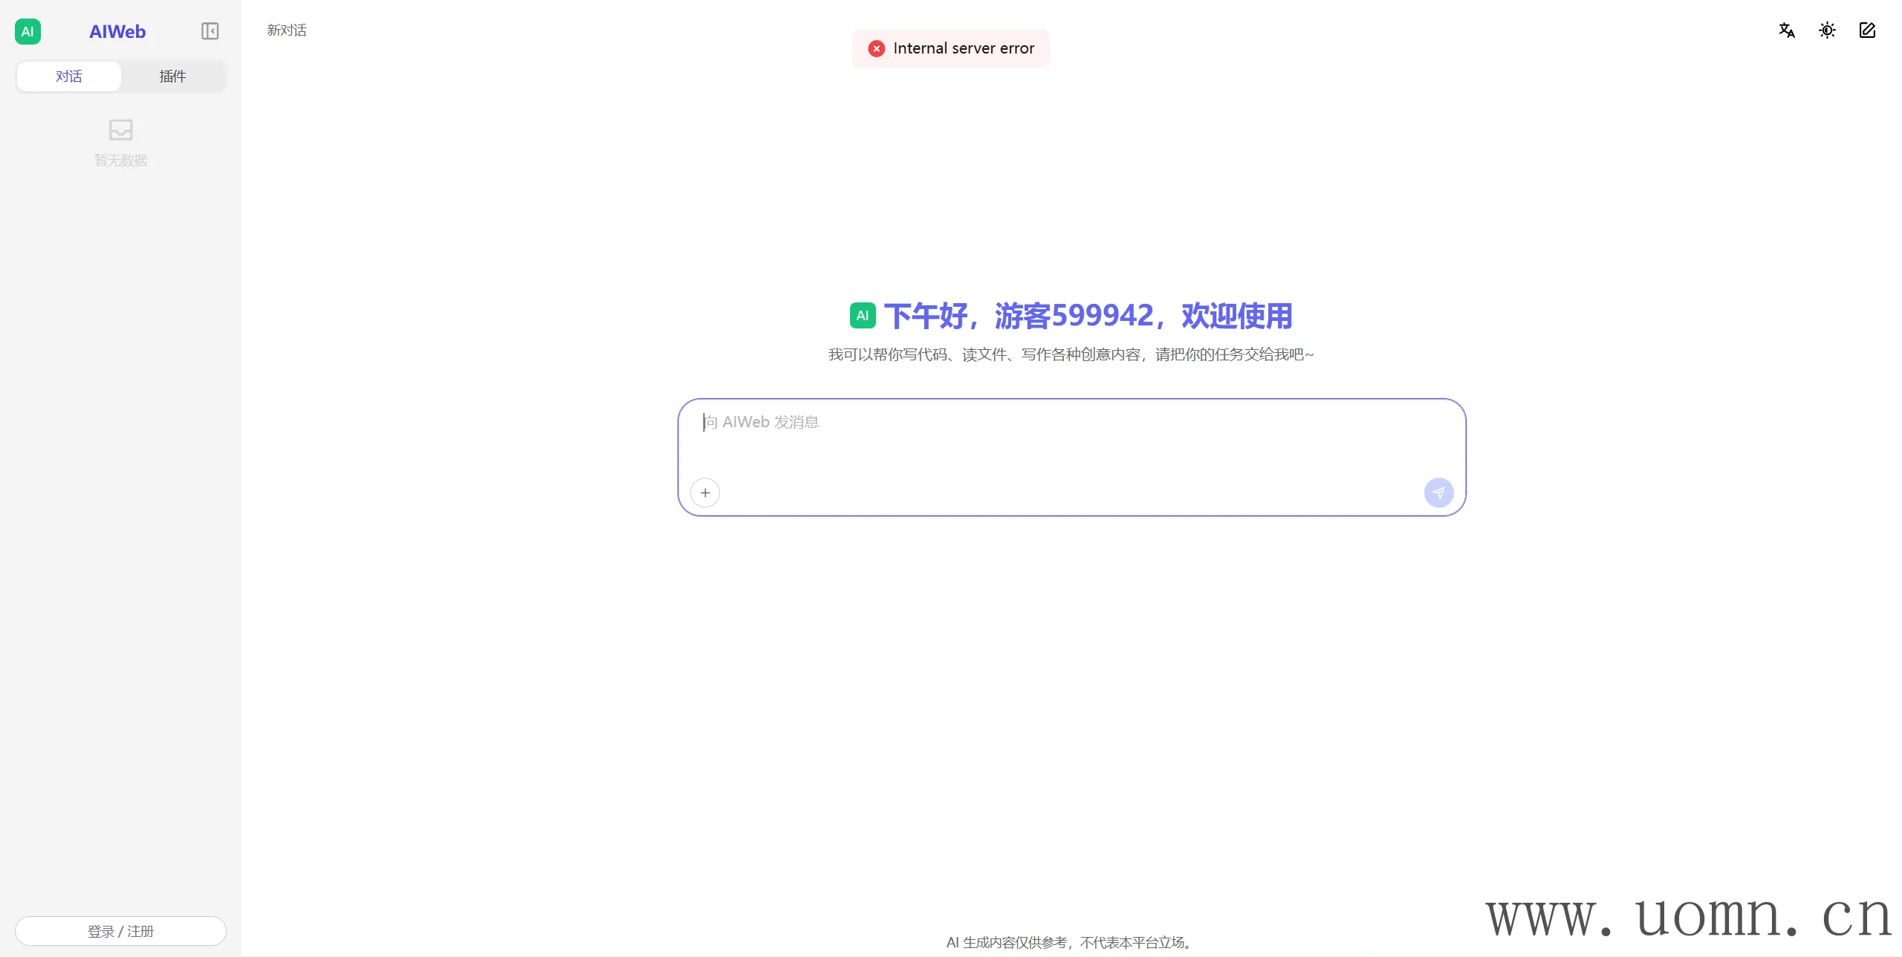Open the language translation icon
This screenshot has height=957, width=1902.
[x=1787, y=30]
